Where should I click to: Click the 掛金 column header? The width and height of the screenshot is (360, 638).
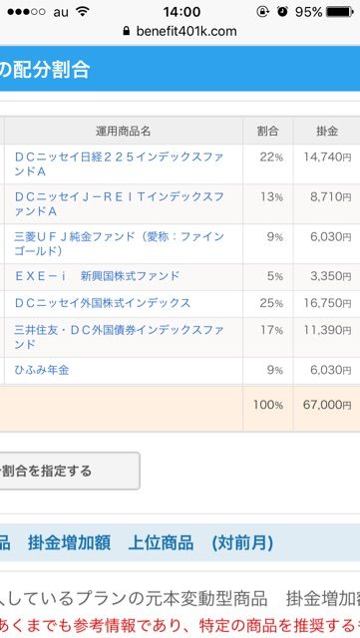[x=327, y=131]
